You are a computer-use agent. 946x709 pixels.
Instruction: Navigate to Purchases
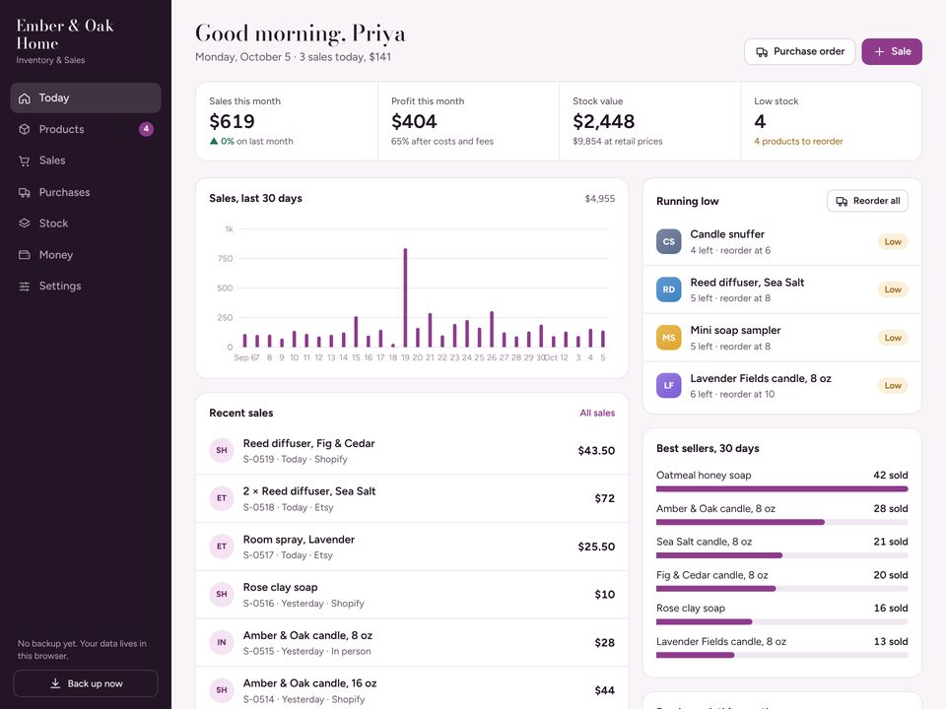(x=86, y=192)
